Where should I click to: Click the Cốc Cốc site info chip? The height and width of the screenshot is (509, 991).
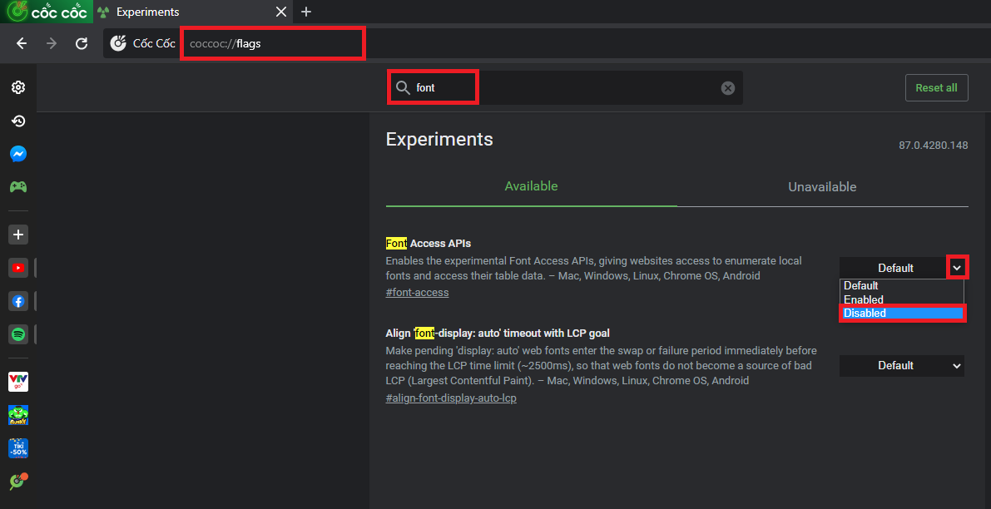coord(142,43)
